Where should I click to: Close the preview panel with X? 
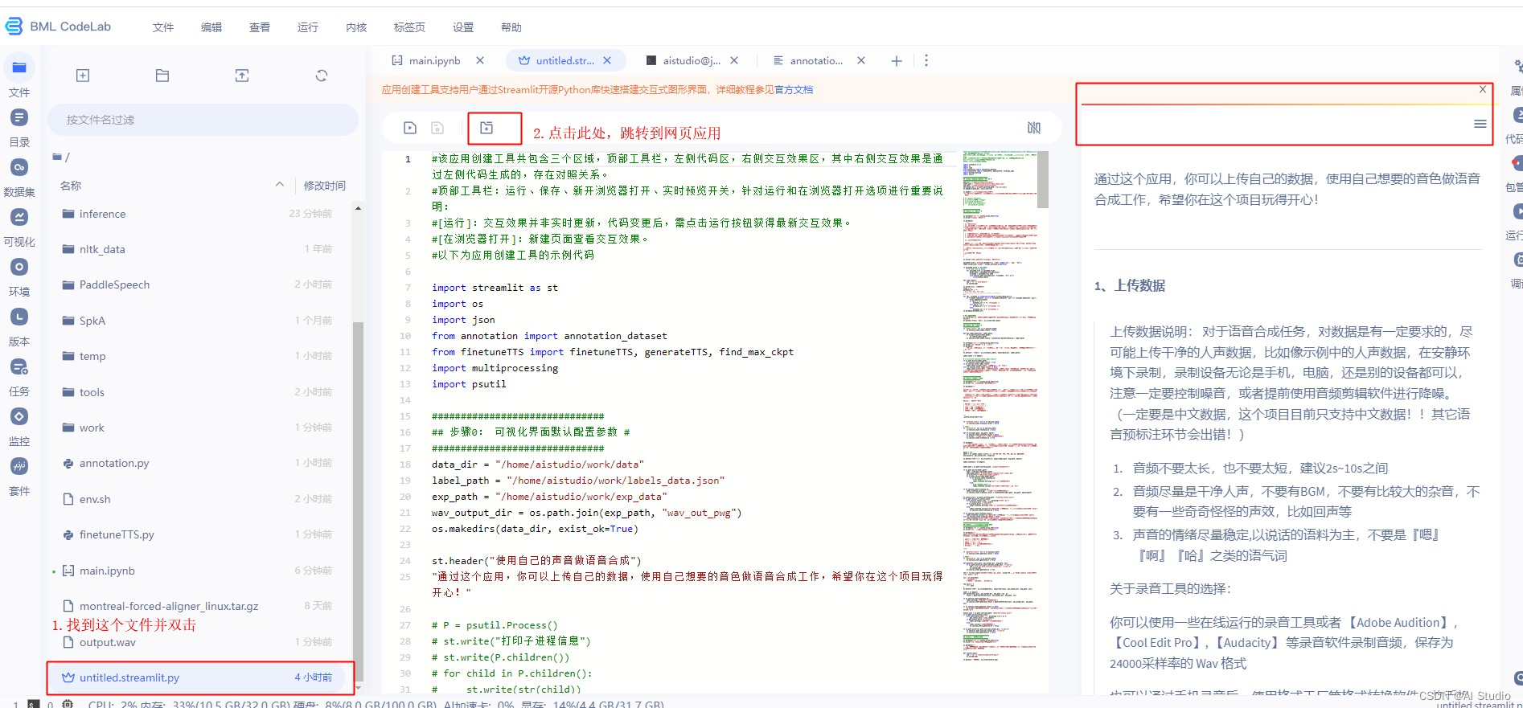1483,89
